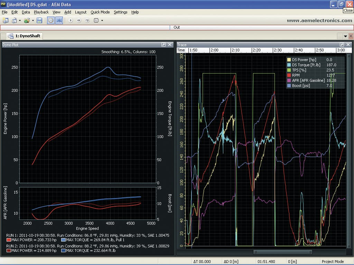Toggle the blue sync cursor toolbar button

click(x=59, y=21)
